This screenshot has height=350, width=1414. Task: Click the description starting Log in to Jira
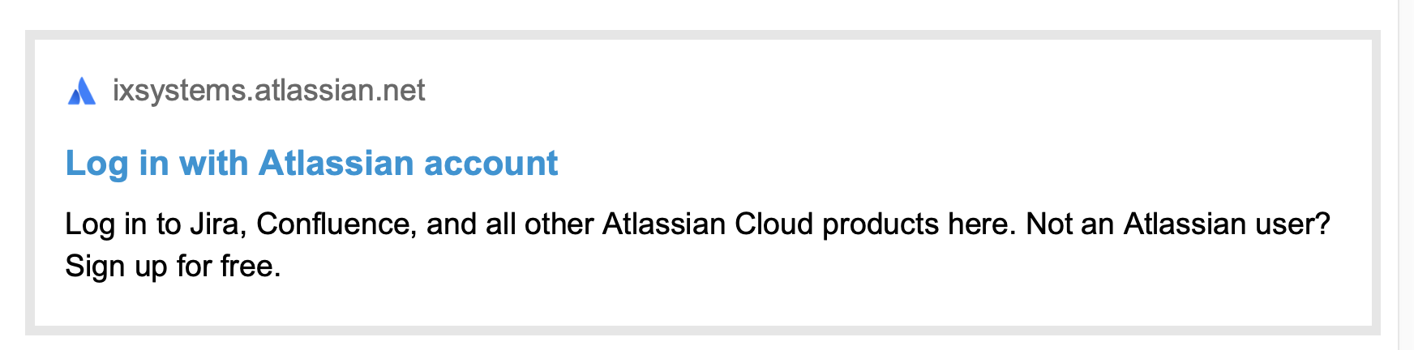(x=697, y=245)
